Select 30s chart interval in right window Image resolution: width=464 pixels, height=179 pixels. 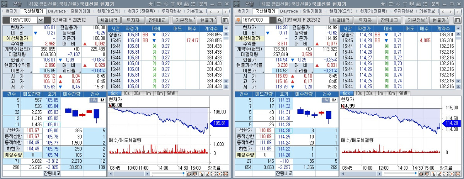369,93
